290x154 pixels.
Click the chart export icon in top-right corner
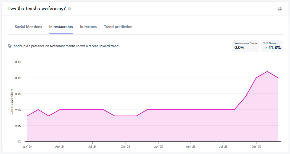(x=280, y=9)
